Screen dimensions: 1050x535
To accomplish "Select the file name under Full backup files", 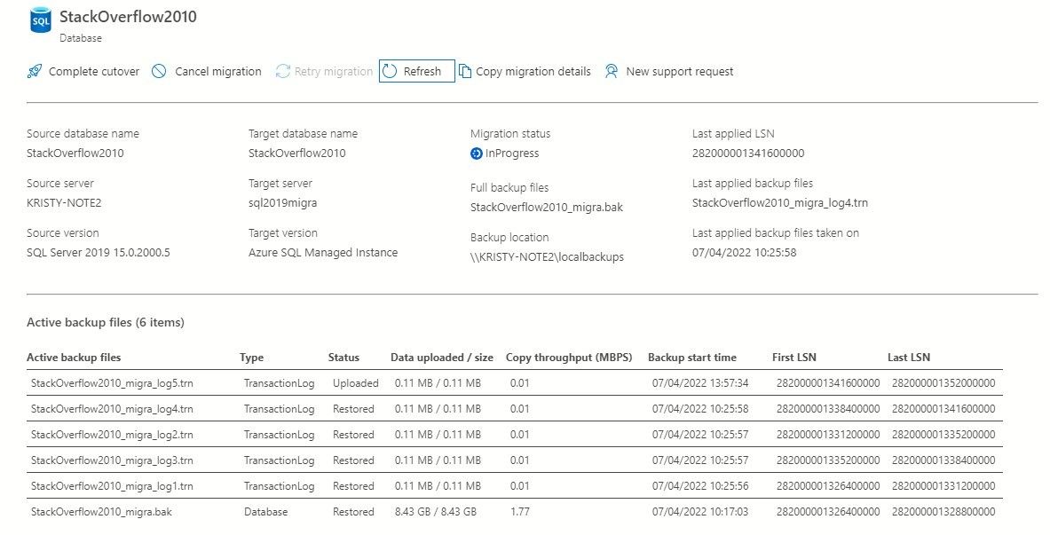I will click(x=547, y=207).
